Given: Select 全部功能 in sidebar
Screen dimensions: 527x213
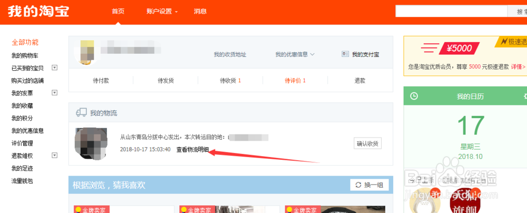Looking at the screenshot, I should (x=25, y=42).
